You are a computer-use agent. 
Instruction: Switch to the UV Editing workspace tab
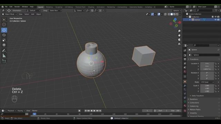tap(69, 7)
